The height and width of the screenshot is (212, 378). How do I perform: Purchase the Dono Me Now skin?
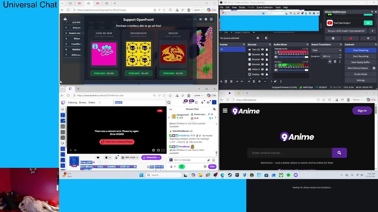[x=104, y=73]
